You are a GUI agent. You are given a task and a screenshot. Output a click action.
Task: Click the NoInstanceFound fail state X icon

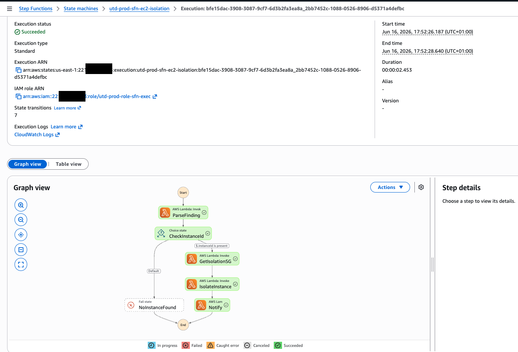[x=131, y=305]
